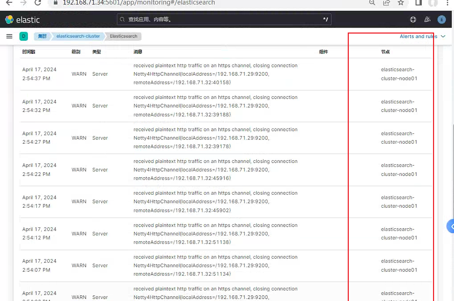Expand the Alerts and rules dropdown
The image size is (454, 301).
[423, 36]
